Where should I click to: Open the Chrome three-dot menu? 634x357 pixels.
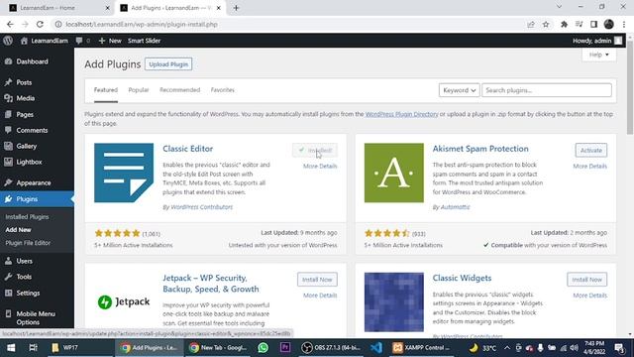coord(624,24)
